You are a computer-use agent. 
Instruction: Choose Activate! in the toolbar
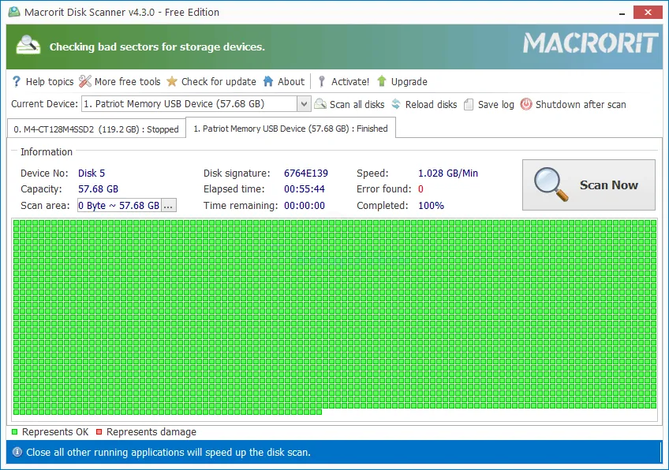350,81
